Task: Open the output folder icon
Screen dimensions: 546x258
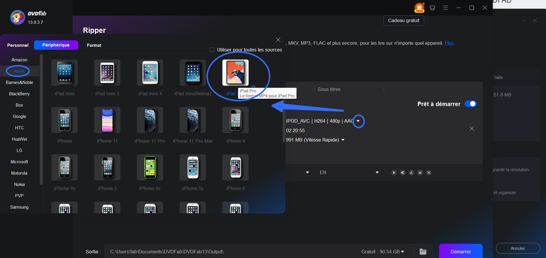Action: click(x=423, y=252)
